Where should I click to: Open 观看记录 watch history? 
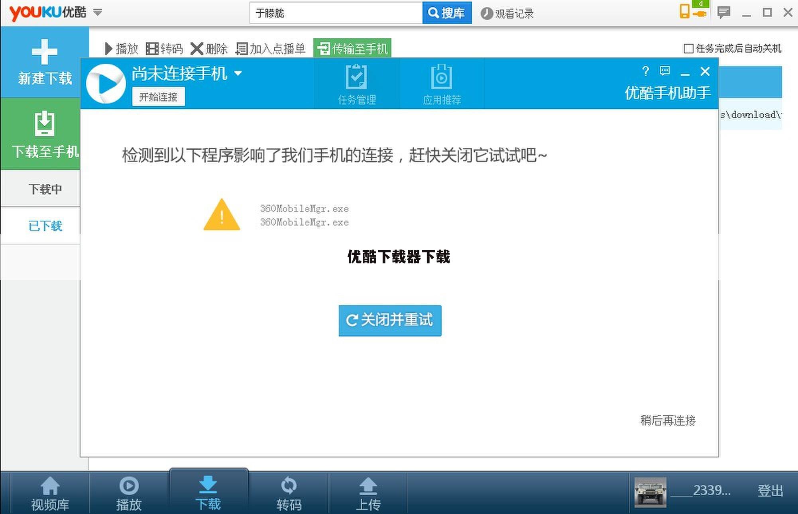[x=507, y=14]
